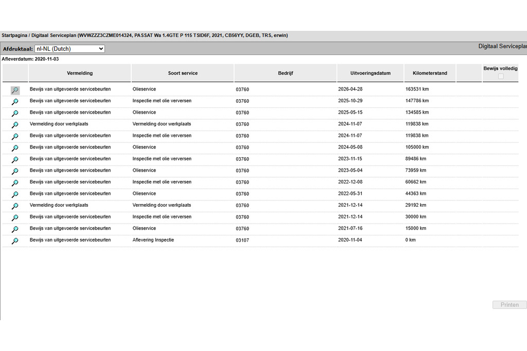View details of the 2021-07-16 Olieservice record

click(x=15, y=230)
